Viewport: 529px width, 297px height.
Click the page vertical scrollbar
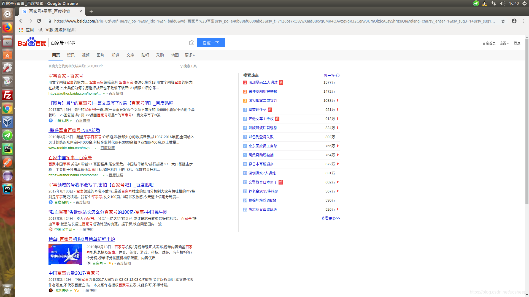(x=527, y=121)
